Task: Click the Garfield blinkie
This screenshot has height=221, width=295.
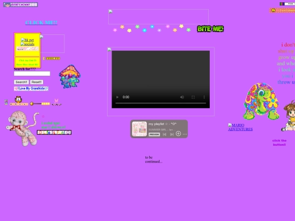Action: point(19,101)
